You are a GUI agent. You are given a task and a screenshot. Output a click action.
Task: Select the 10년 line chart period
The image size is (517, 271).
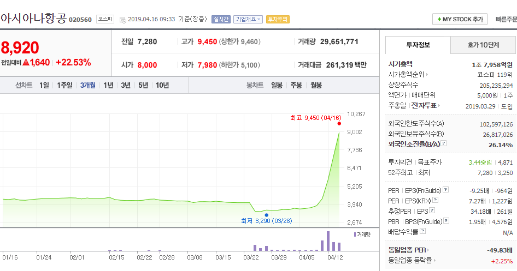coord(162,86)
